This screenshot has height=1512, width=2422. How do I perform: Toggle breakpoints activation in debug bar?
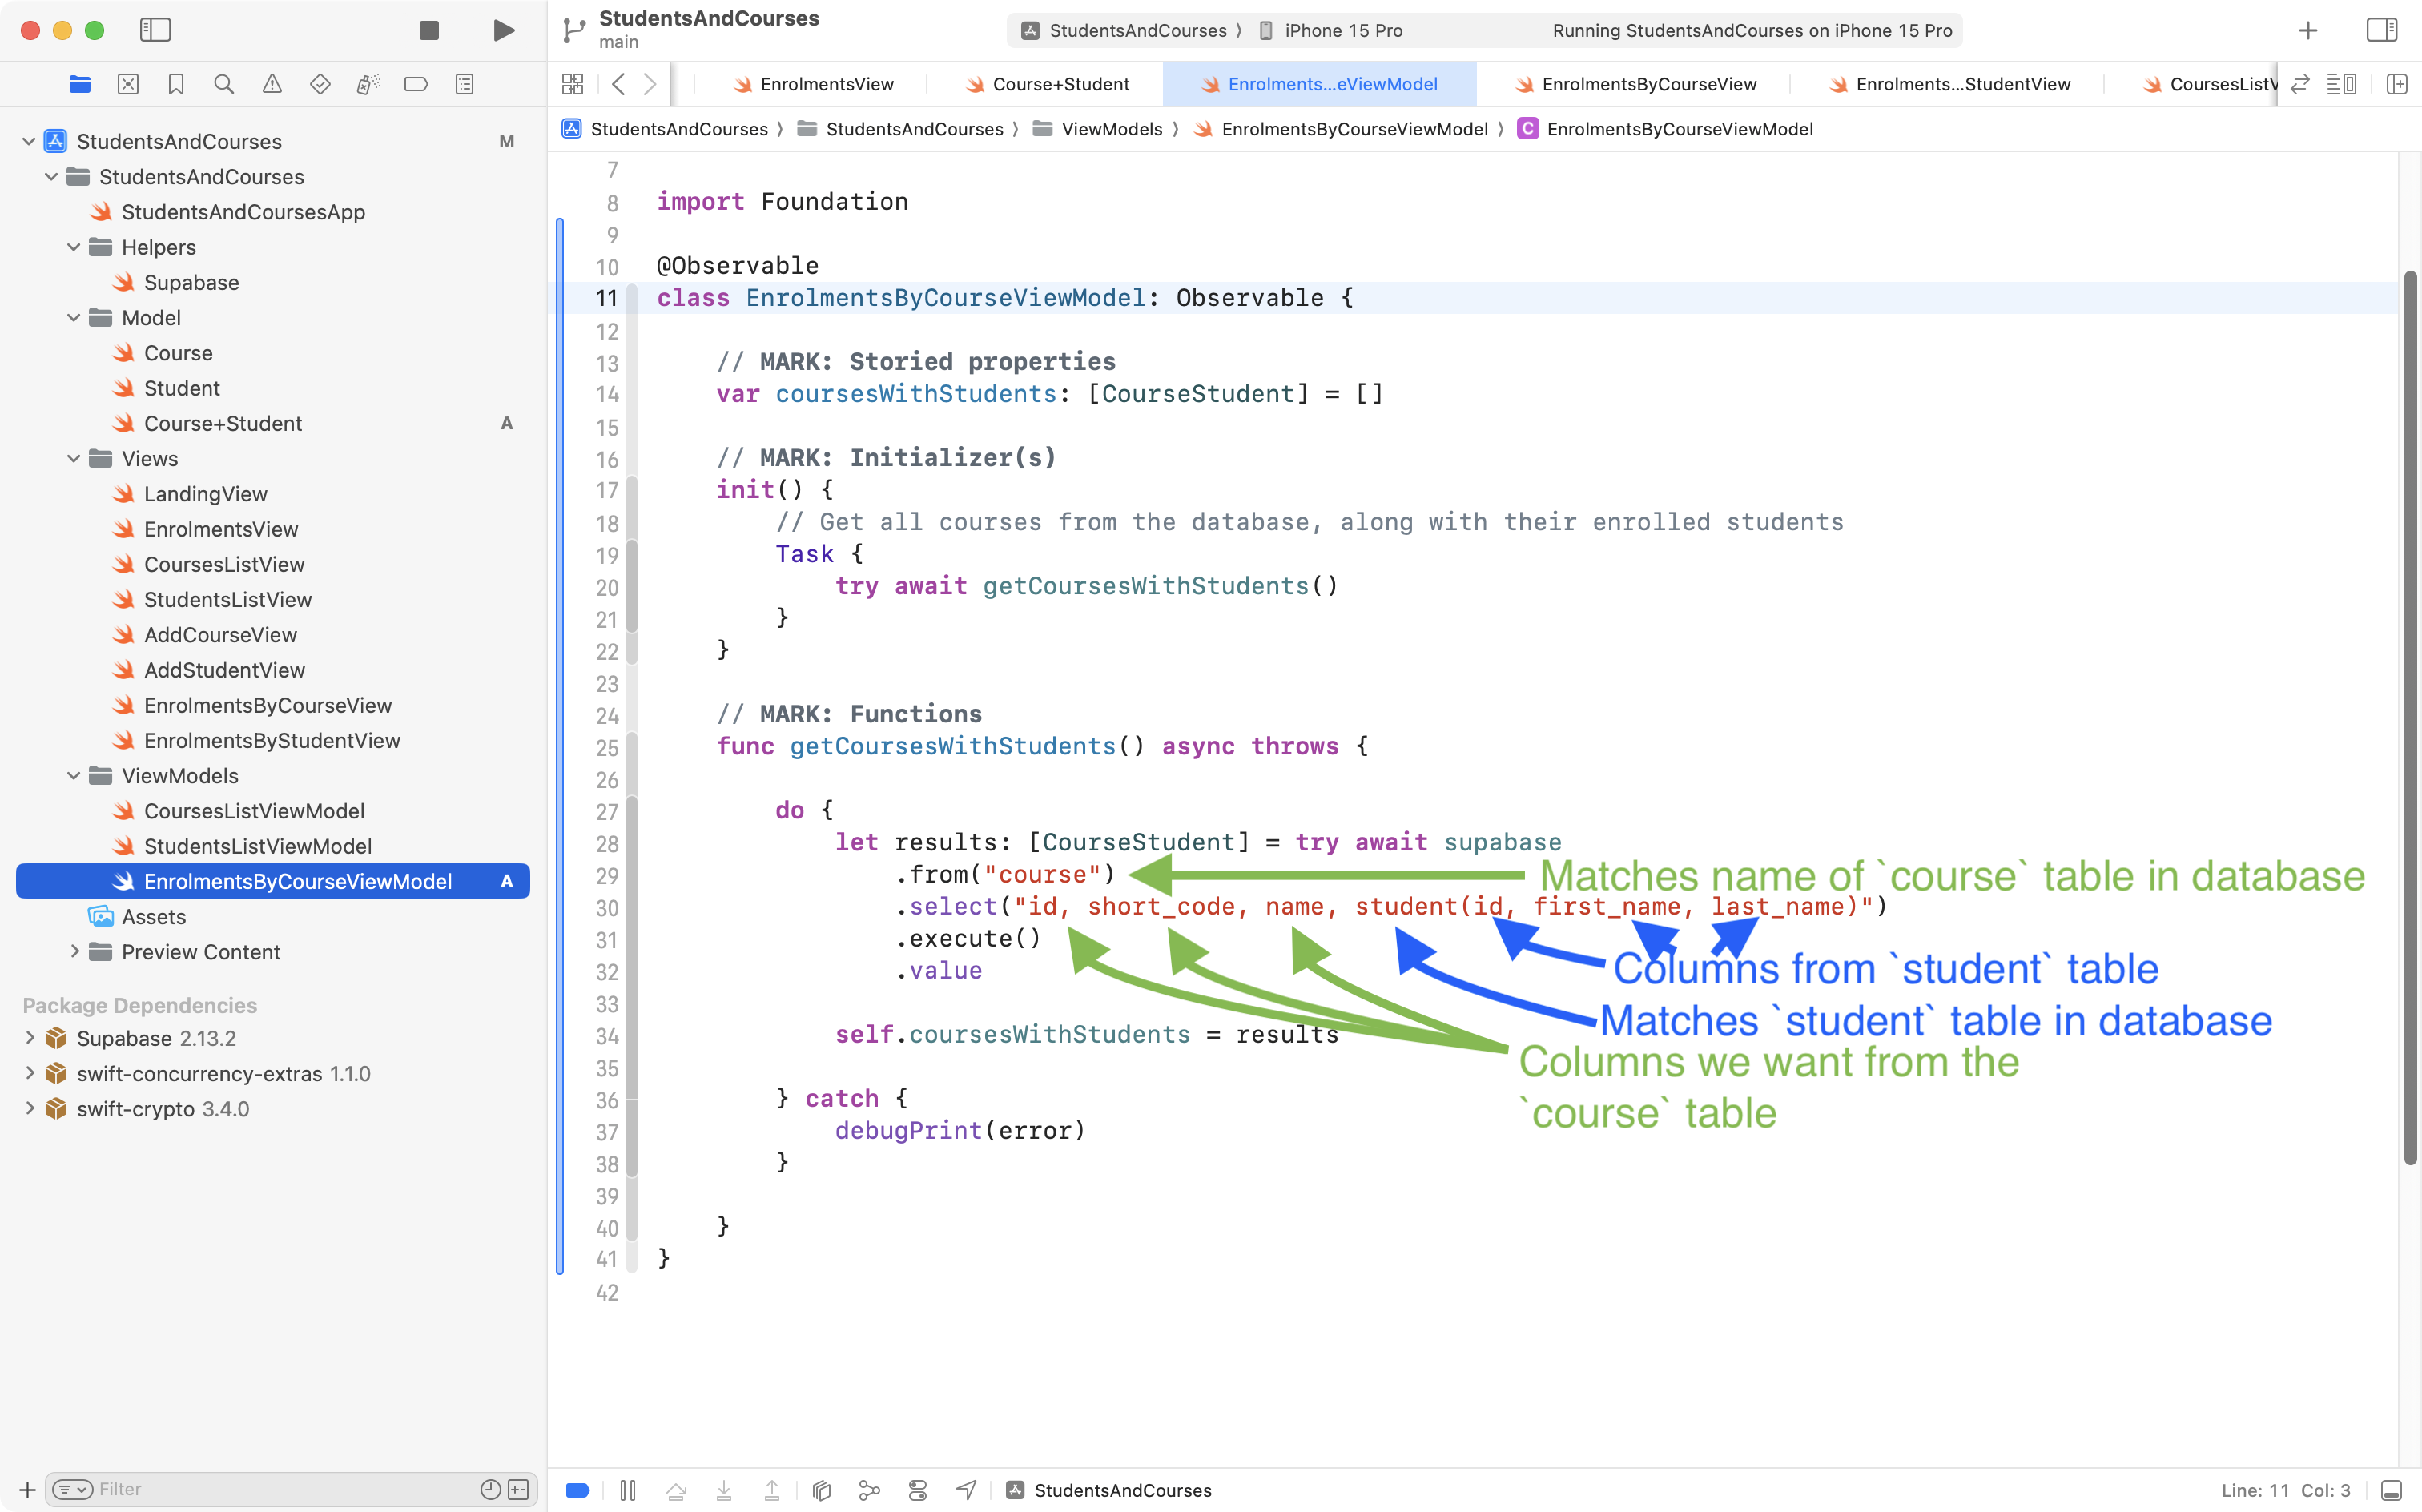578,1490
